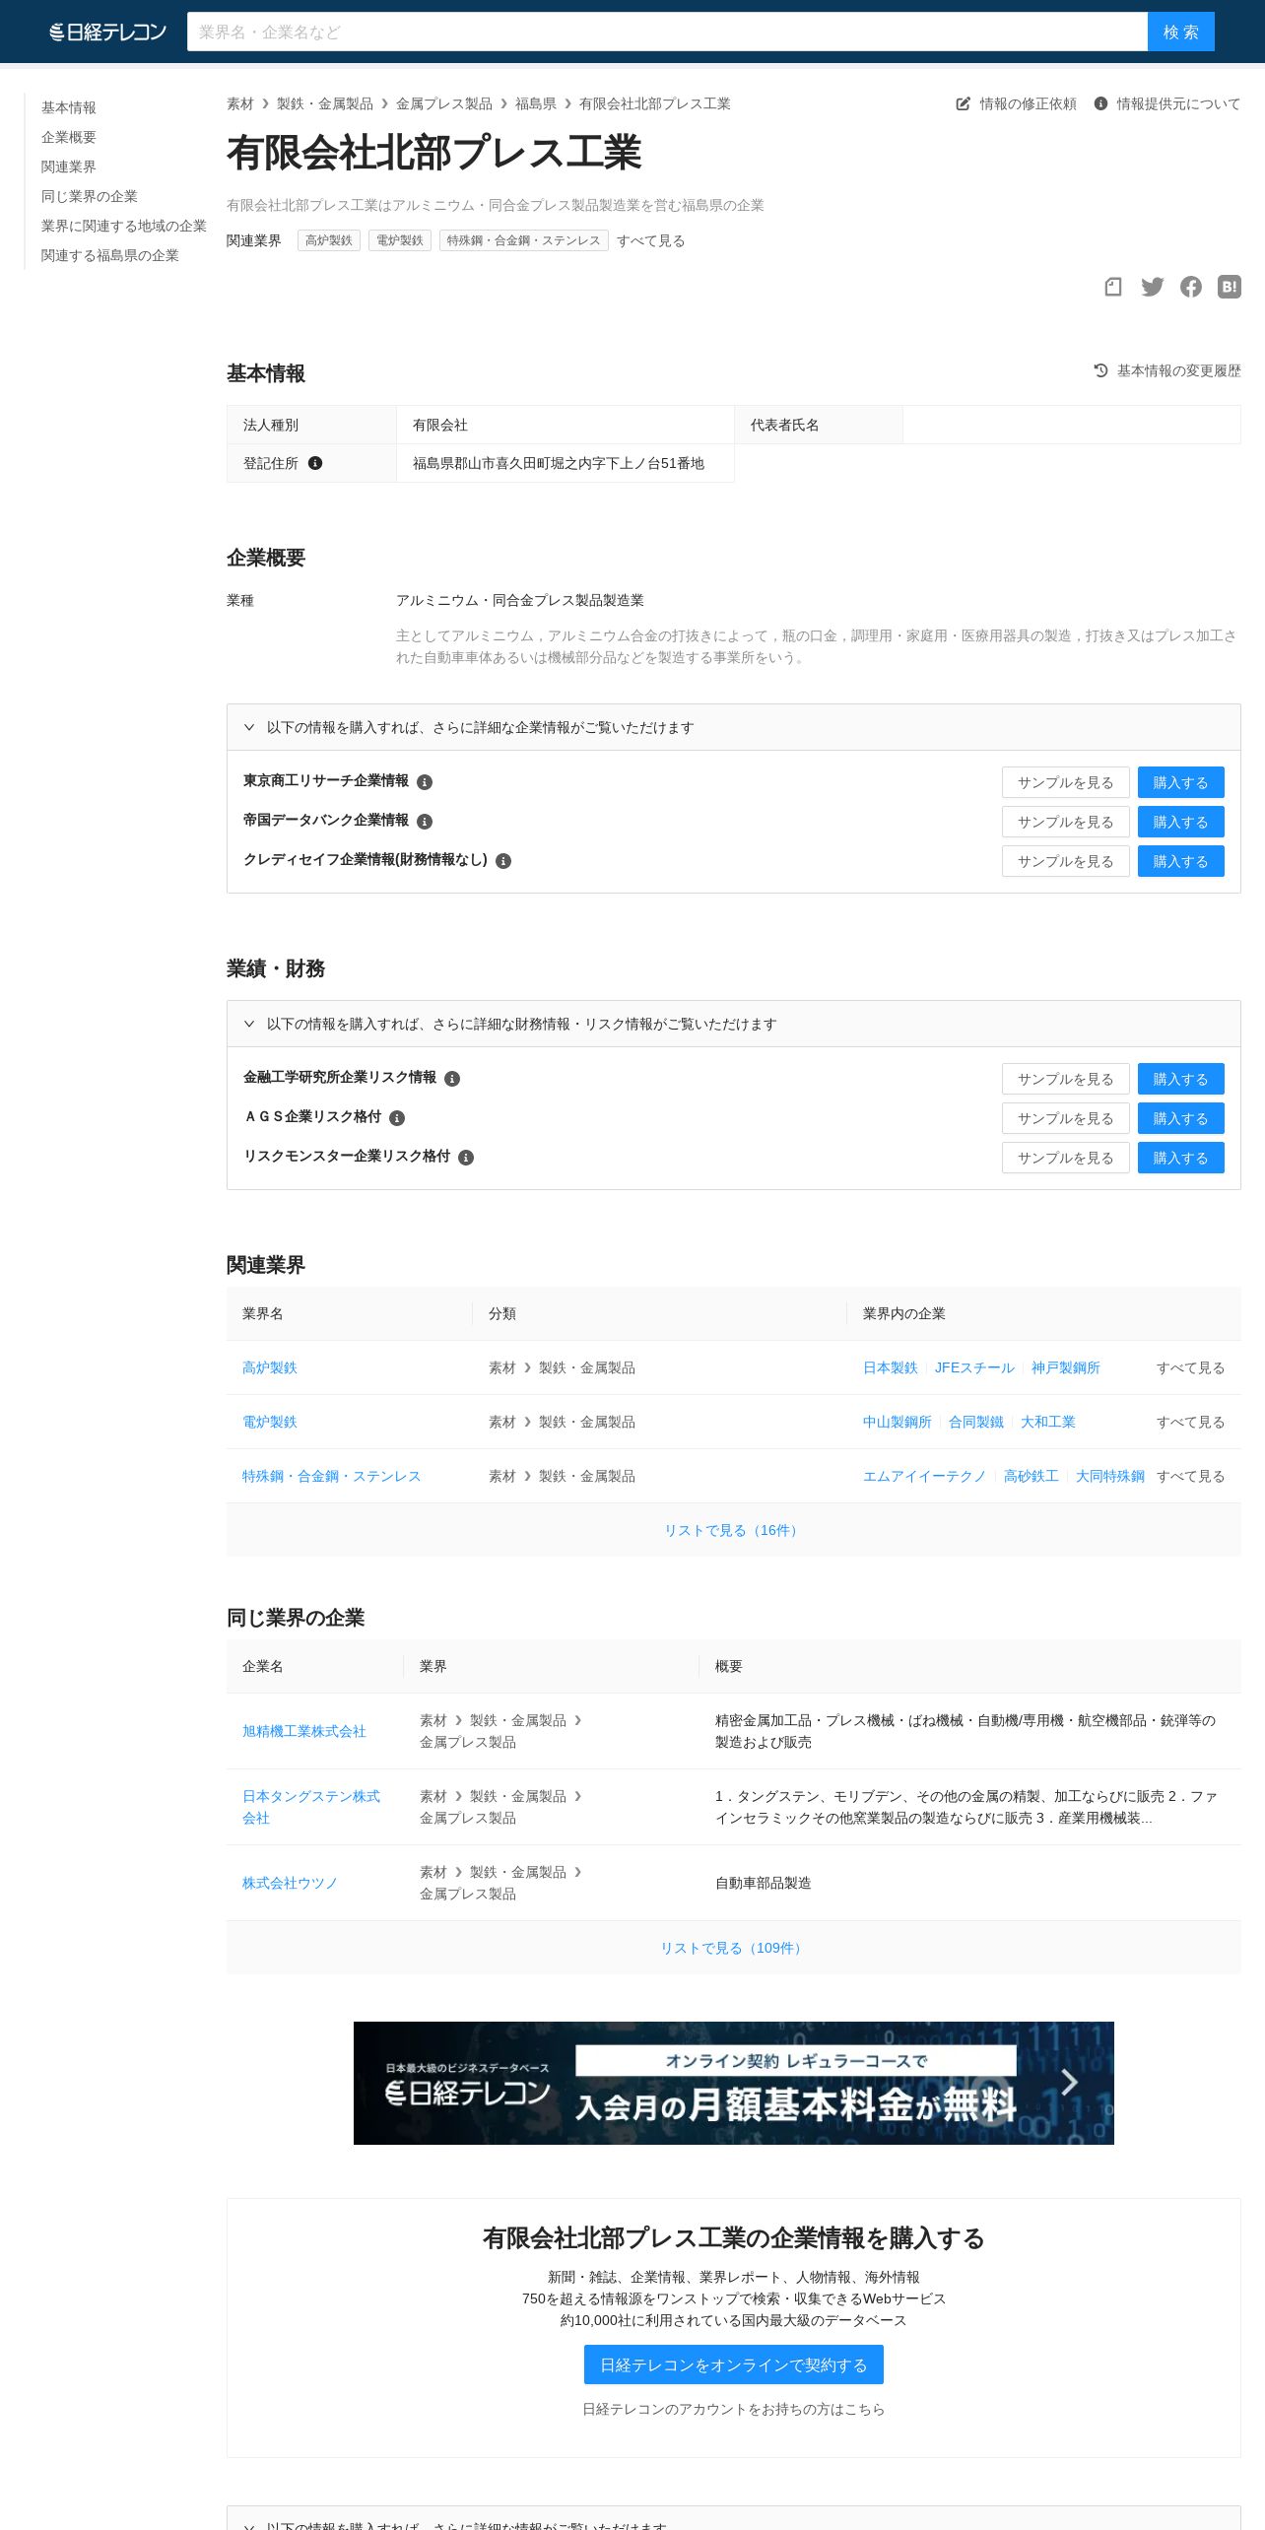Go to 同じ業界の企業 in sidebar
Image resolution: width=1265 pixels, height=2530 pixels.
pyautogui.click(x=90, y=196)
